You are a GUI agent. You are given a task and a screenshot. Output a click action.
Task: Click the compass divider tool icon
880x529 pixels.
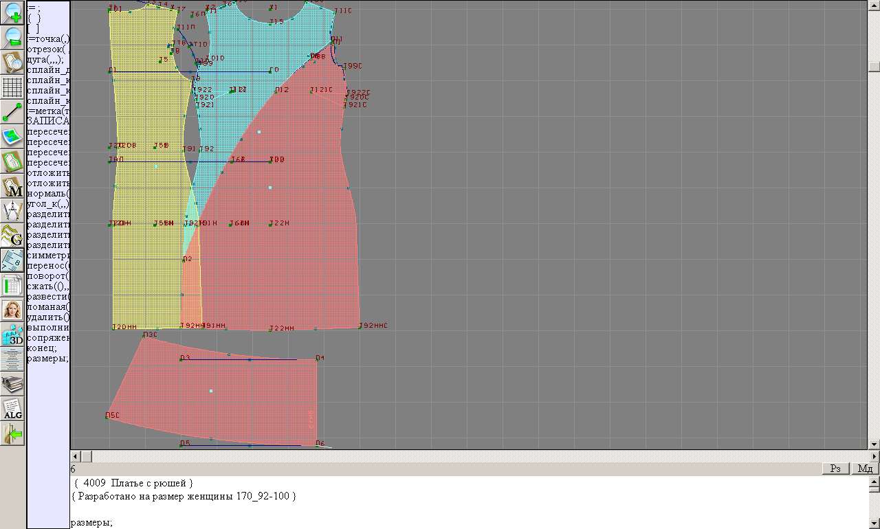coord(13,211)
